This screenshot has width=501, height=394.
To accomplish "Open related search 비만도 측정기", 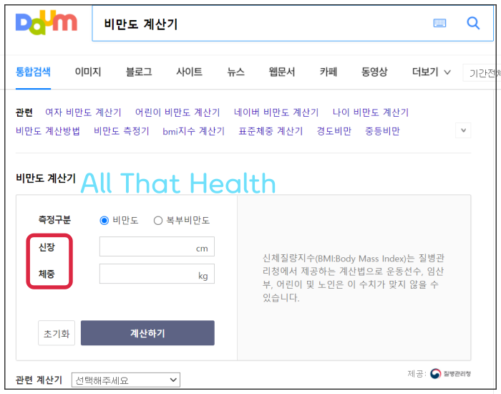I will [122, 131].
